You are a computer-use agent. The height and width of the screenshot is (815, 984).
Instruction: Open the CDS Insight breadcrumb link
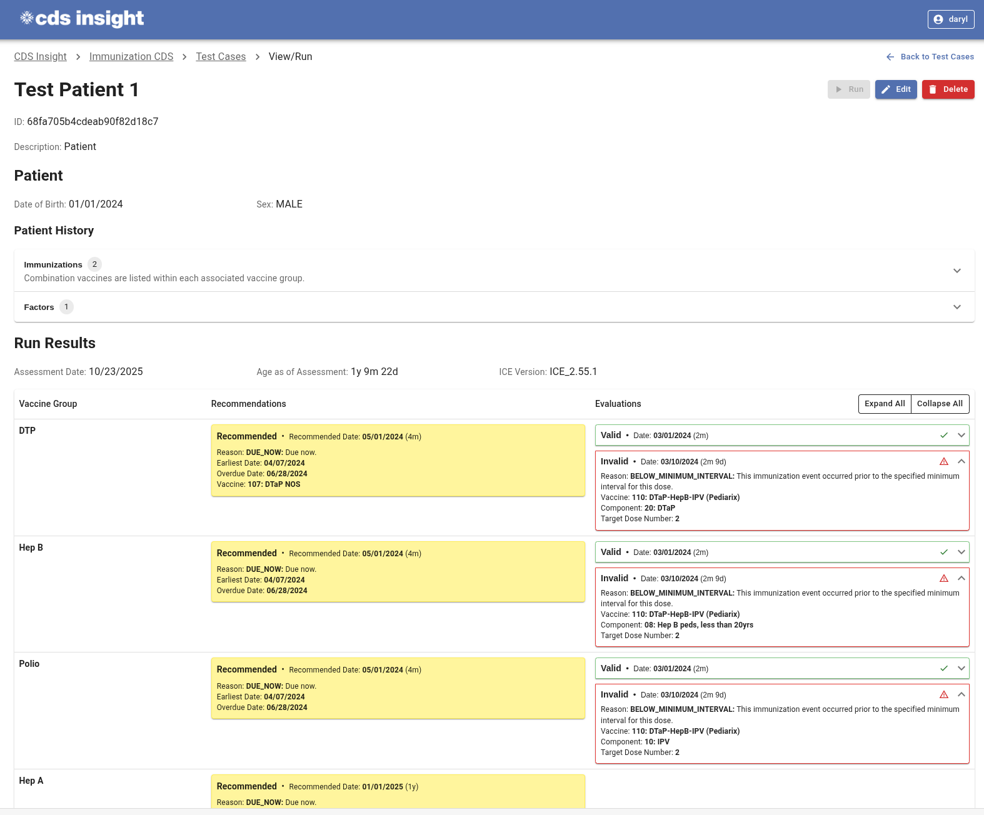click(x=41, y=57)
